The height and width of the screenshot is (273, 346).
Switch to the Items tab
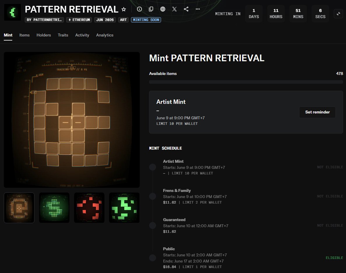point(25,35)
